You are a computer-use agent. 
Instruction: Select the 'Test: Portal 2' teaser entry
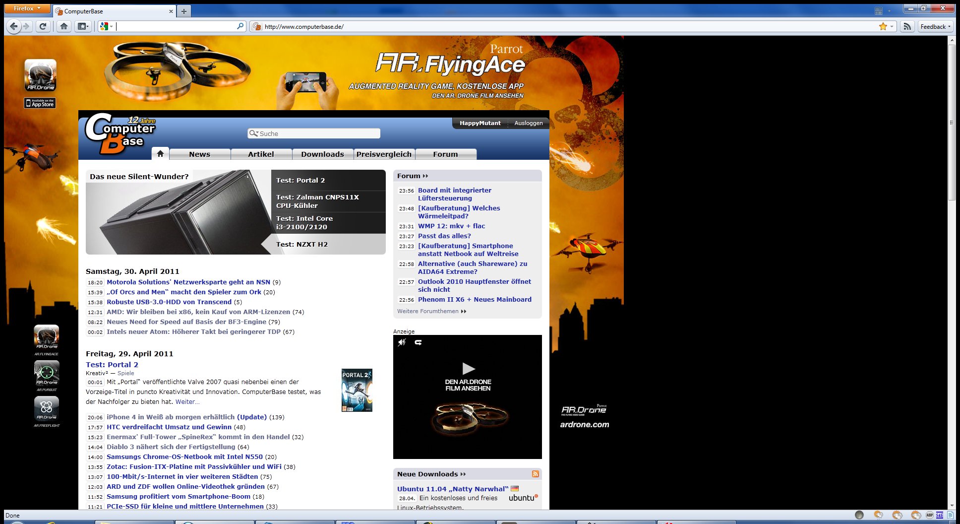pos(328,180)
